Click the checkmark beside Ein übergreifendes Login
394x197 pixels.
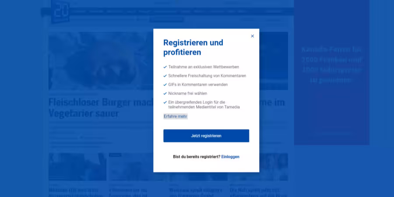coord(165,102)
